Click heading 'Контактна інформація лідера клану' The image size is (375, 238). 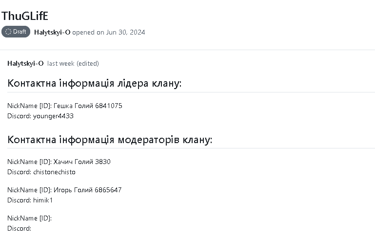click(x=95, y=83)
